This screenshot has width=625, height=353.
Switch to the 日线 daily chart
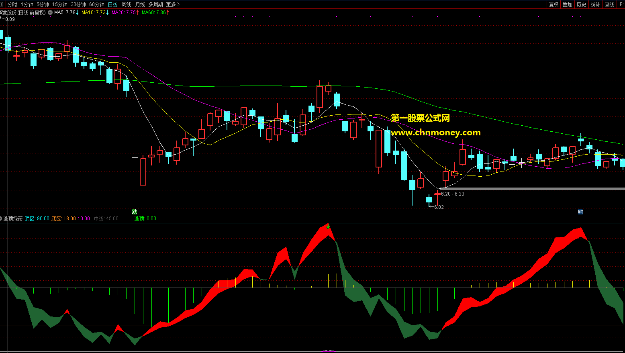pyautogui.click(x=113, y=4)
